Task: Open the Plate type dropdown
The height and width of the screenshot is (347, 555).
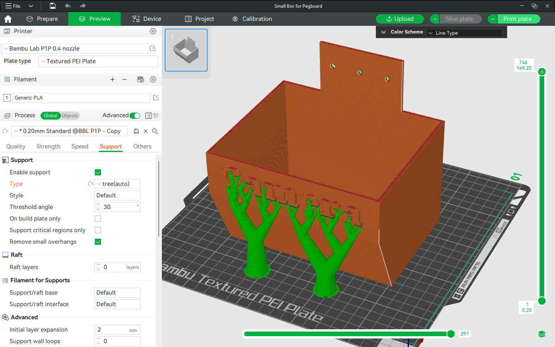Action: click(x=98, y=61)
